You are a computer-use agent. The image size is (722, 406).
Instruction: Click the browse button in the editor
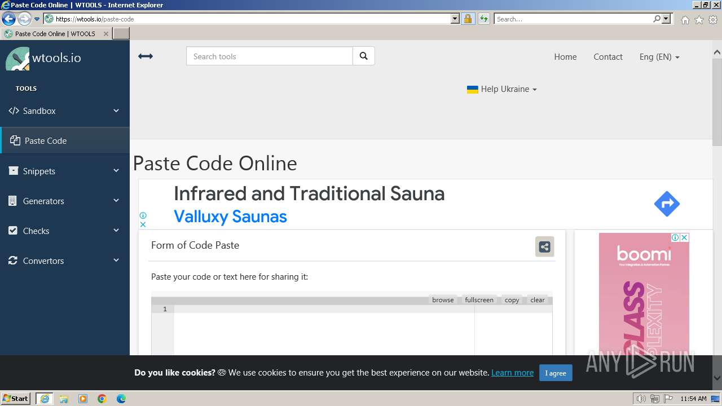click(x=443, y=300)
